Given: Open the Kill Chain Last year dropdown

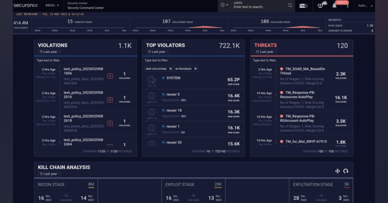Looking at the screenshot, I should [49, 174].
